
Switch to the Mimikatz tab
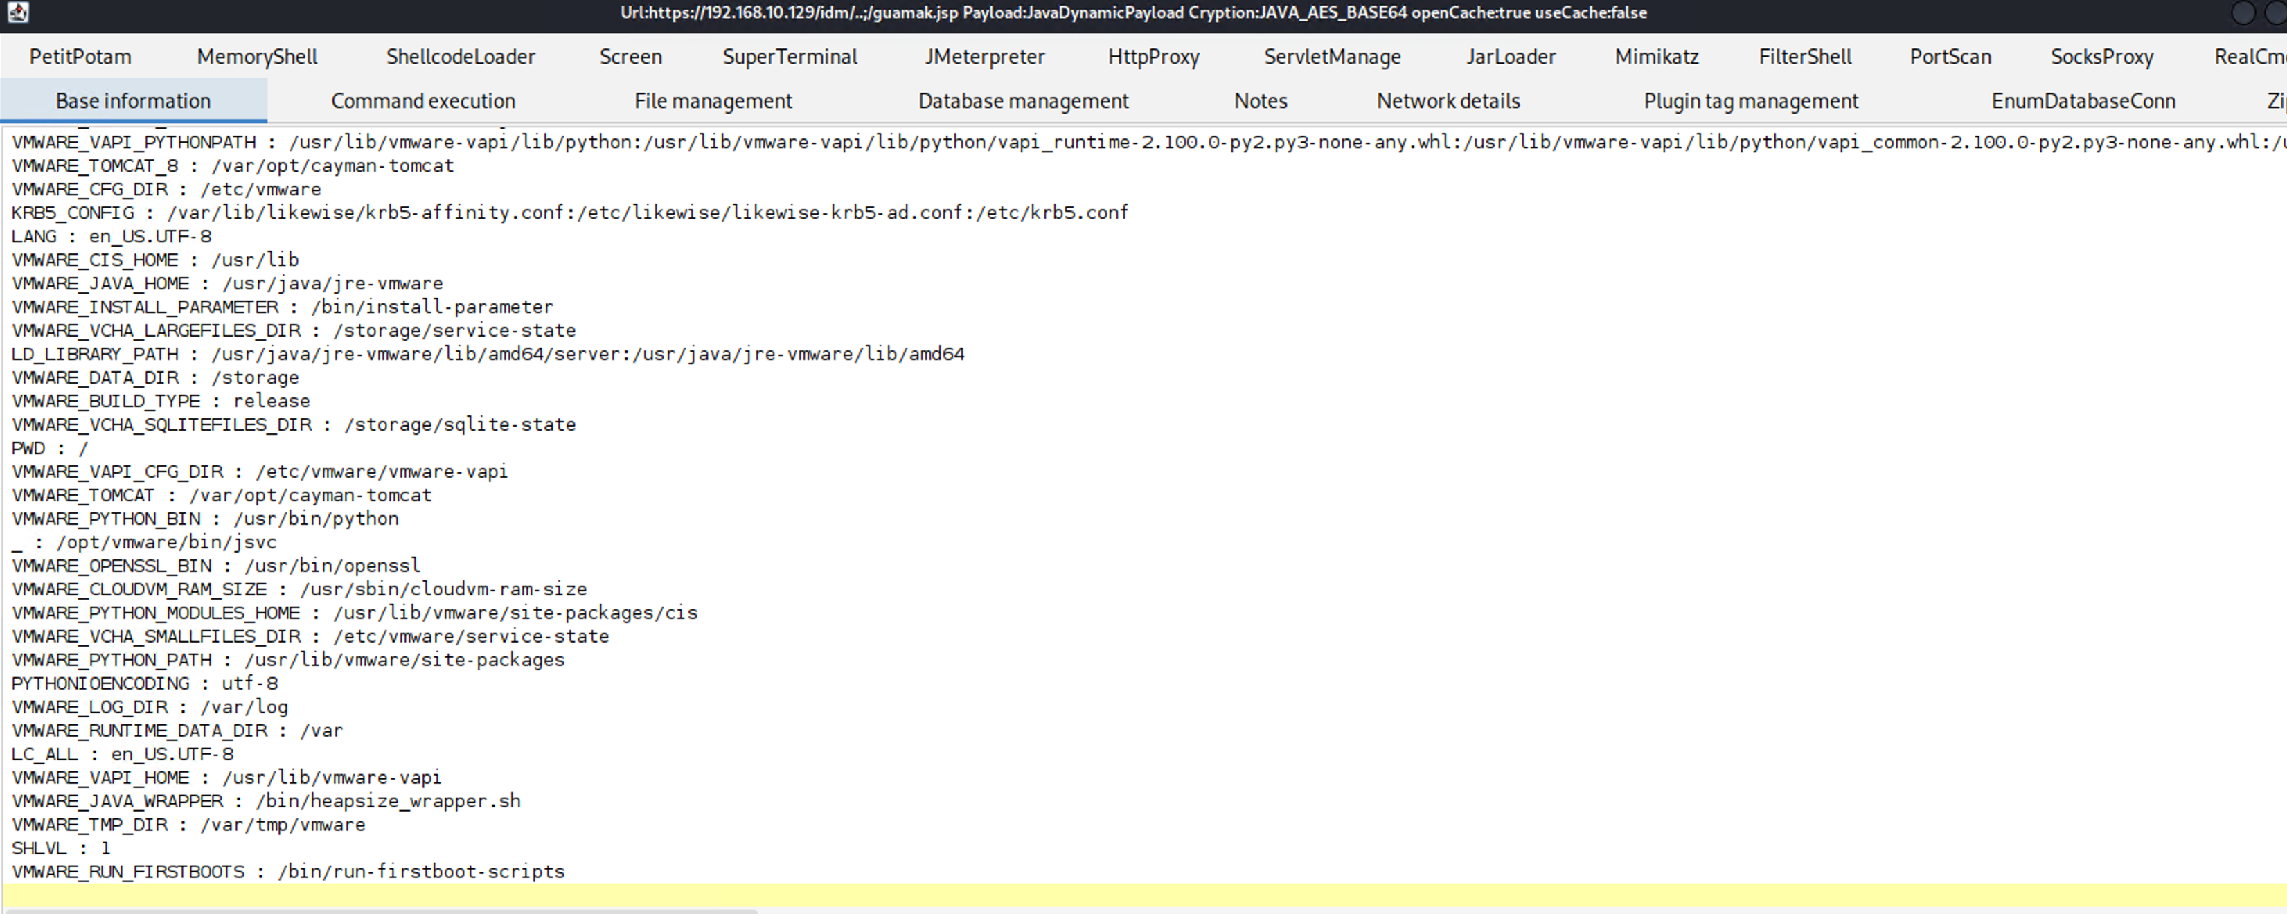pos(1657,57)
